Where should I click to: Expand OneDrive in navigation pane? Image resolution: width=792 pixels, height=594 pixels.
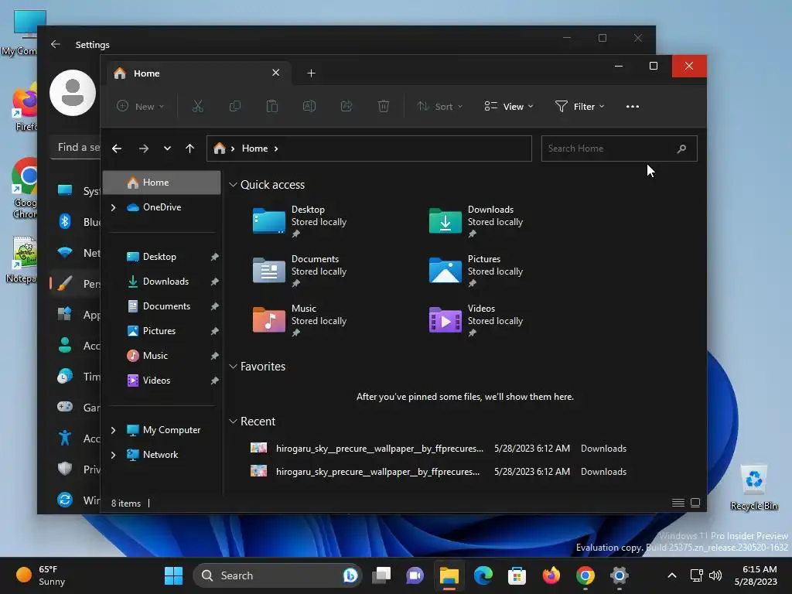pyautogui.click(x=113, y=207)
